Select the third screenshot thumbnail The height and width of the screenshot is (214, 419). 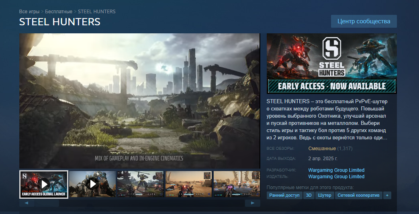pos(140,184)
